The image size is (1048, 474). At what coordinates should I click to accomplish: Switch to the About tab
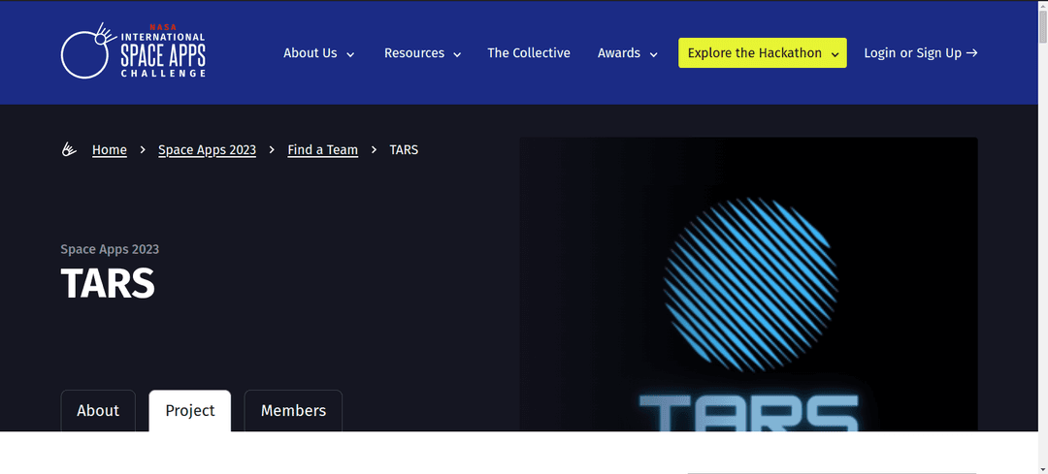pos(98,411)
